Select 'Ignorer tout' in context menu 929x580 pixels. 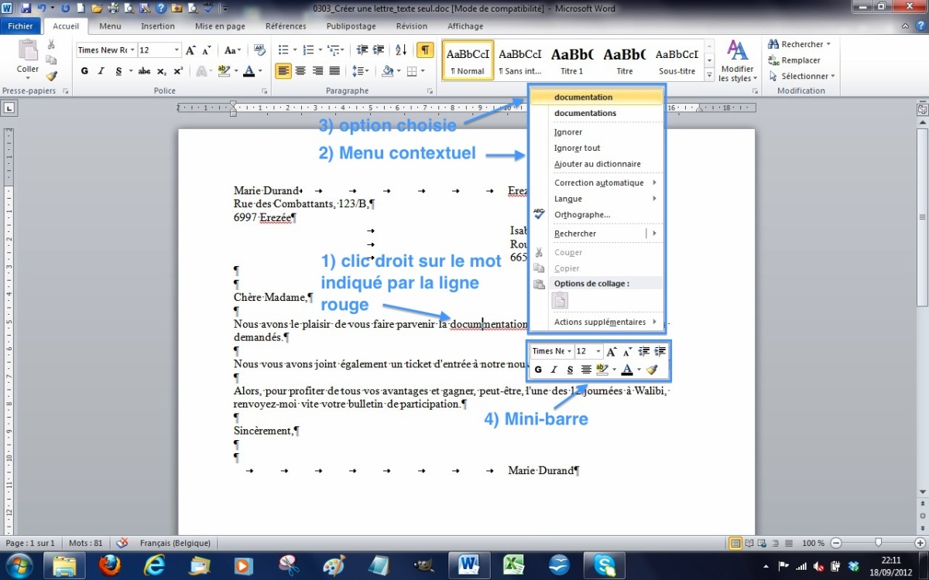pyautogui.click(x=578, y=148)
